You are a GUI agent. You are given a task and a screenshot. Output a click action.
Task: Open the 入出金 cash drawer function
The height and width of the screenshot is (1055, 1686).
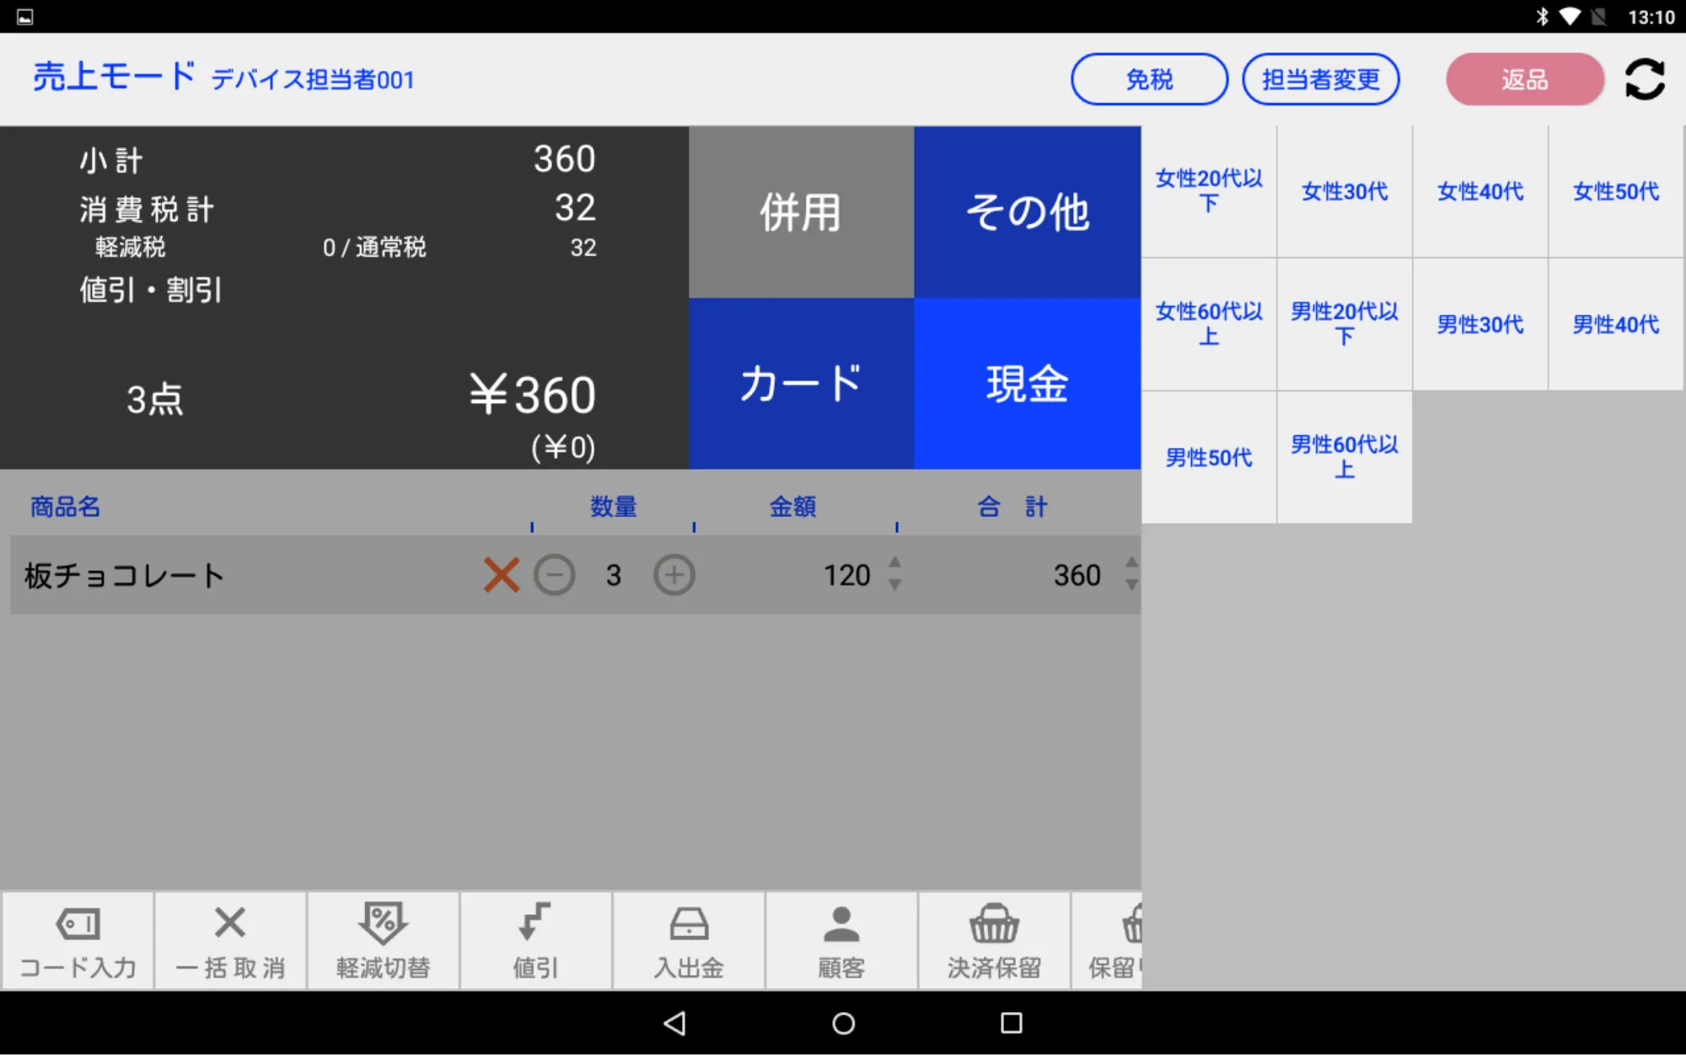pos(689,939)
